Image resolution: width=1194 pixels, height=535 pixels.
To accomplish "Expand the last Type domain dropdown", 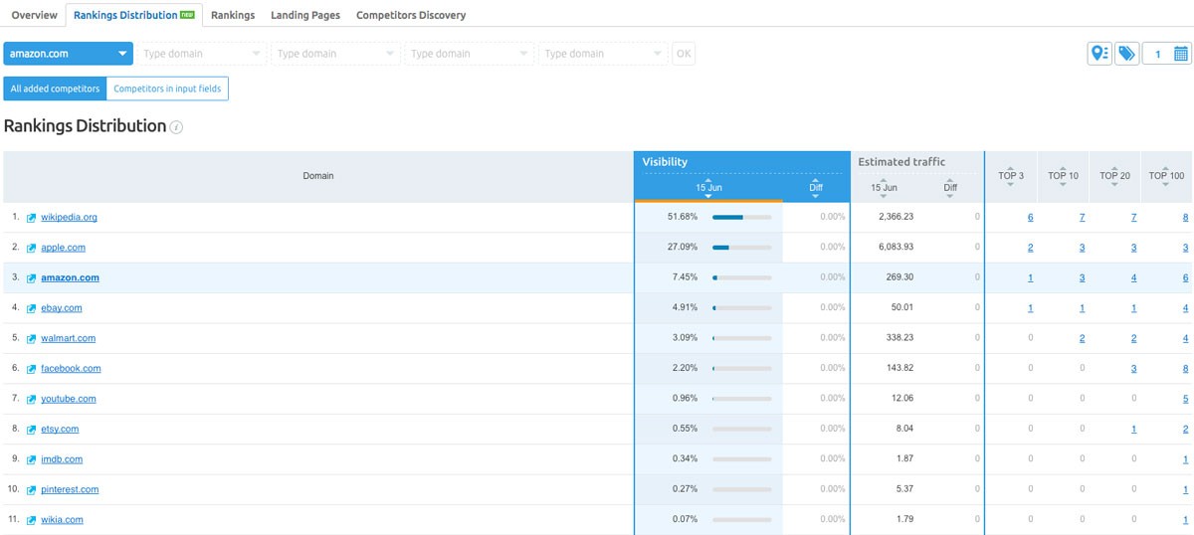I will [x=603, y=54].
